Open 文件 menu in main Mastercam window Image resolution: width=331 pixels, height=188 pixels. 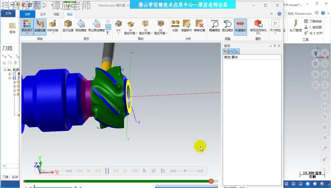(x=8, y=14)
